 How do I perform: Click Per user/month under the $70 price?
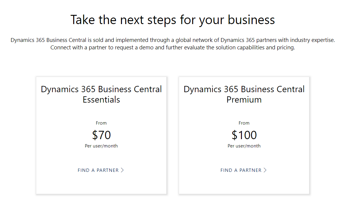101,146
